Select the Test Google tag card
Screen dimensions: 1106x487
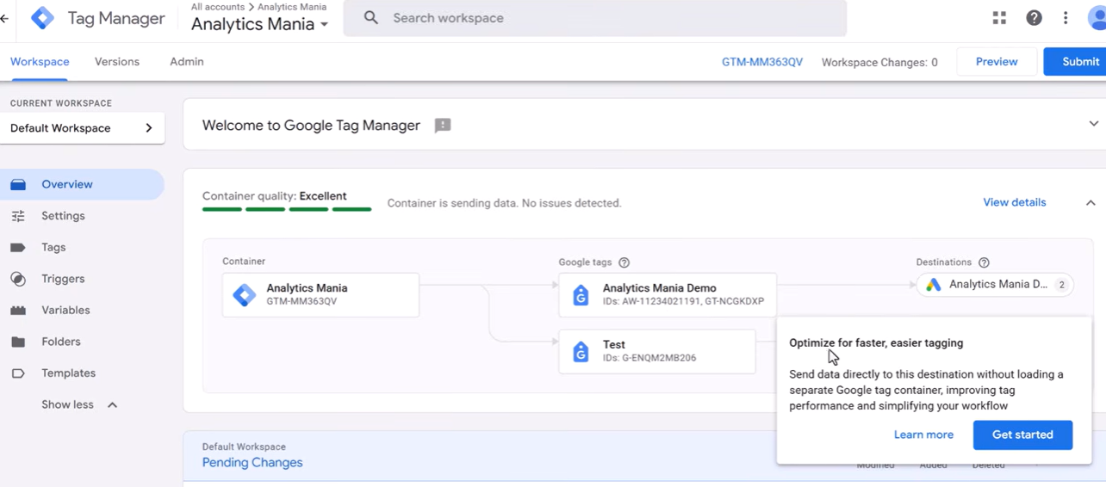(657, 351)
